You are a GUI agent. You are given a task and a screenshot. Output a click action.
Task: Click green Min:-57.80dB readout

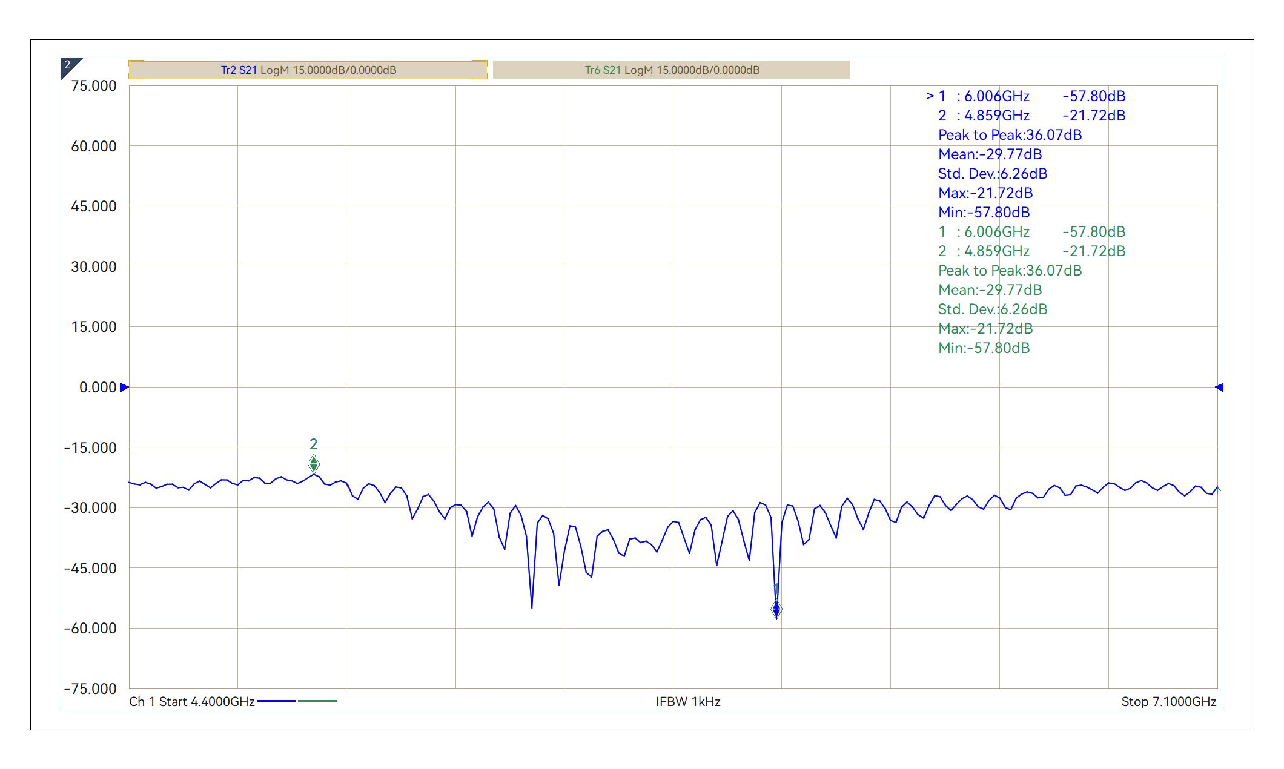click(x=984, y=348)
